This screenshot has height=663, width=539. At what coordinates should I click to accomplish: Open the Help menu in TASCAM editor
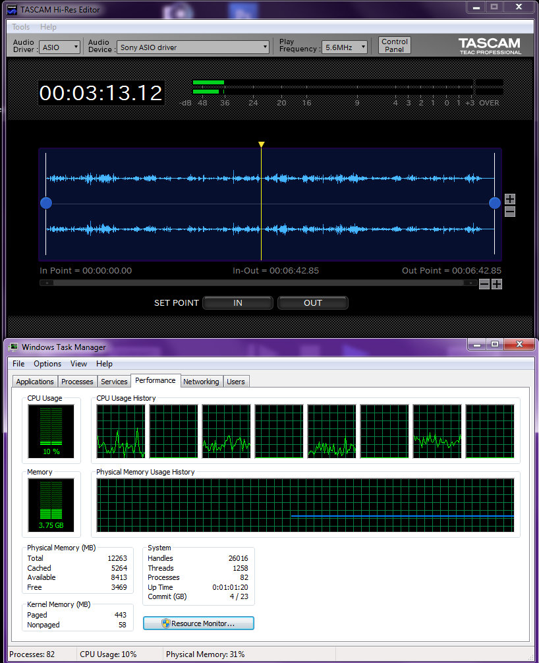point(48,27)
